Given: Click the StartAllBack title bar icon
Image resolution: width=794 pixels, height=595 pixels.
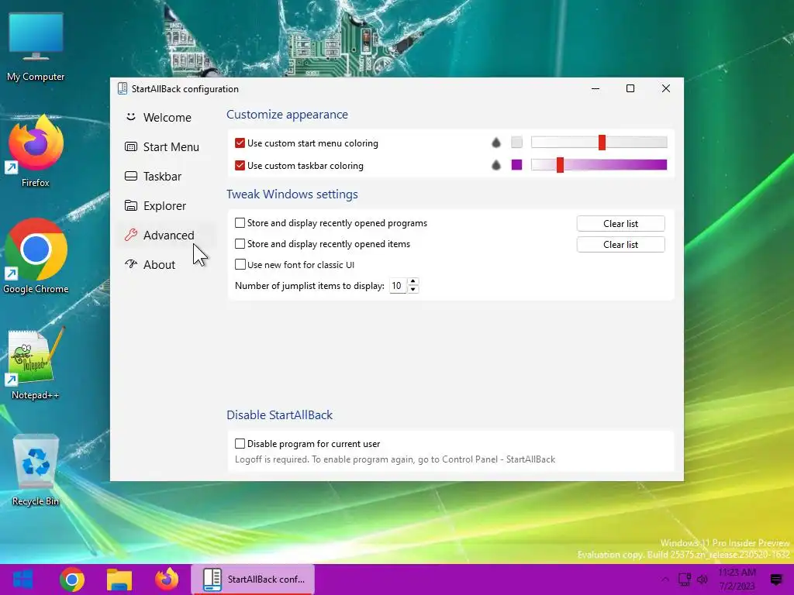Looking at the screenshot, I should (x=122, y=88).
